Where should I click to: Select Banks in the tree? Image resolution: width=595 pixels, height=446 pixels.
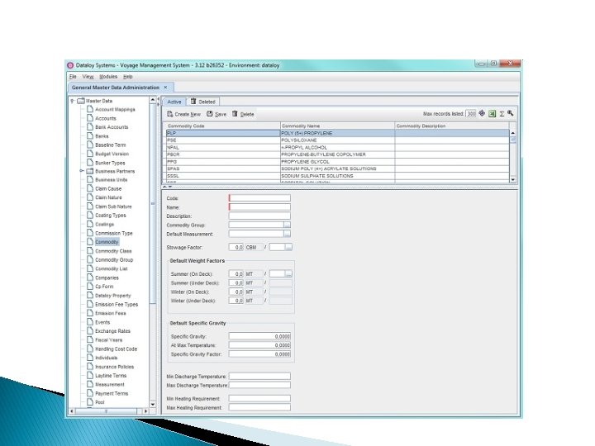click(102, 136)
